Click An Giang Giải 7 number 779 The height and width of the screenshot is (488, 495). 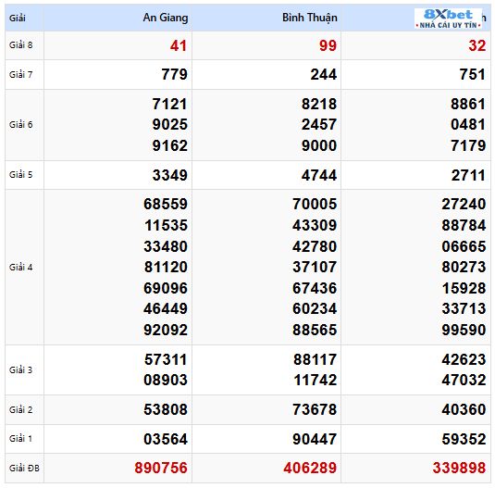(174, 74)
